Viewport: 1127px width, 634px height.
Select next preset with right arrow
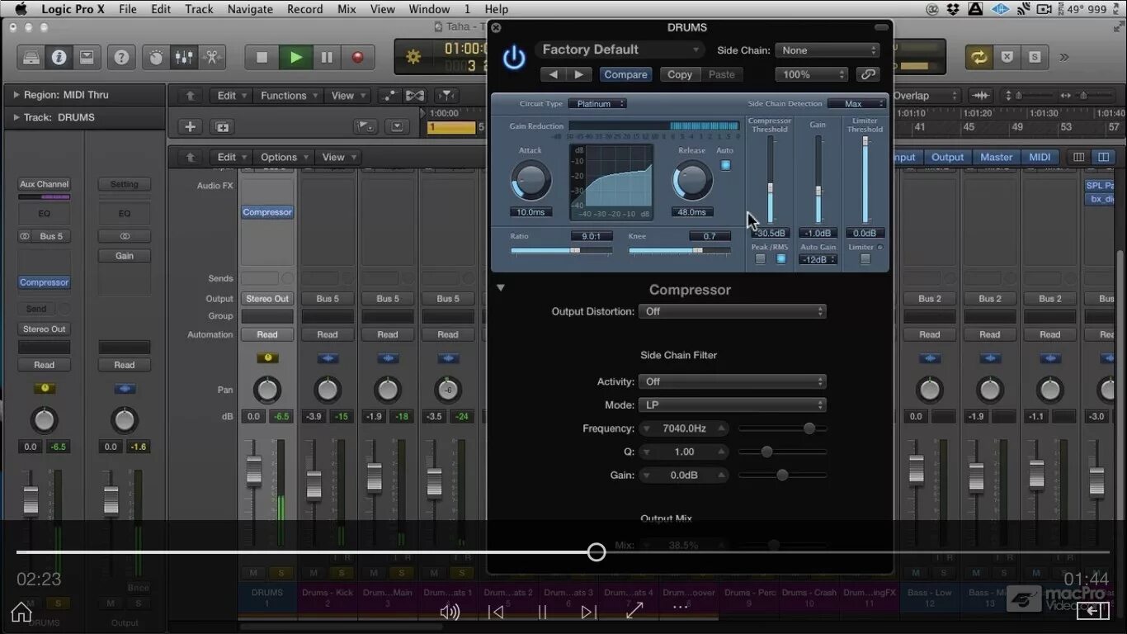pyautogui.click(x=578, y=74)
